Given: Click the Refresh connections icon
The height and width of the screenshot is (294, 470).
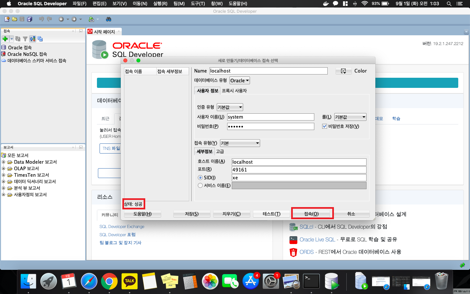Looking at the screenshot, I should (x=18, y=39).
